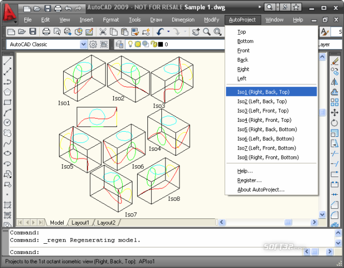Open the Dimension menu
344x268 pixels.
183,20
